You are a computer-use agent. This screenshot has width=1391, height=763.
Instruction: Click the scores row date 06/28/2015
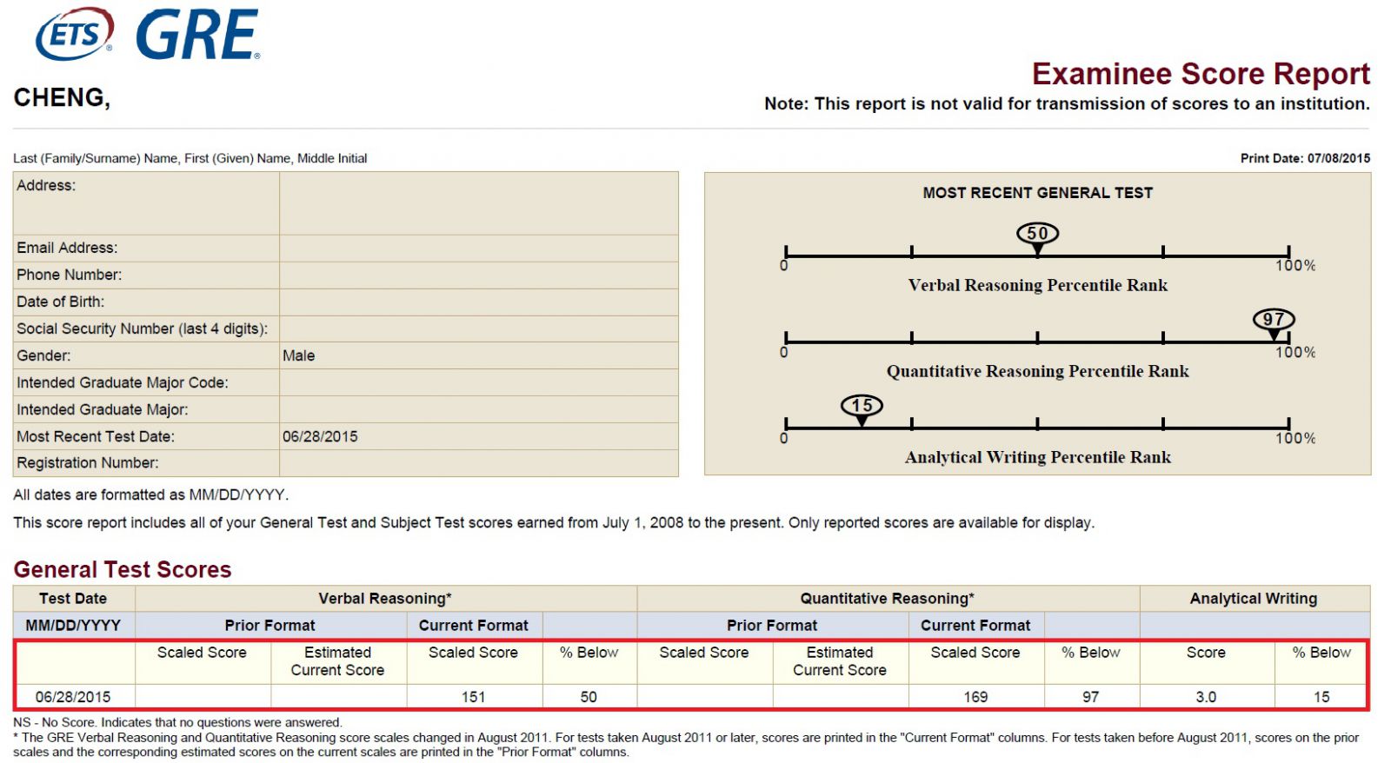click(x=73, y=697)
